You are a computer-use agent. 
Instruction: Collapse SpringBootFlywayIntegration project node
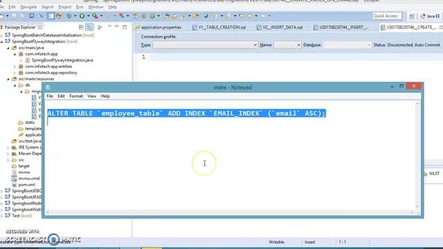2,41
